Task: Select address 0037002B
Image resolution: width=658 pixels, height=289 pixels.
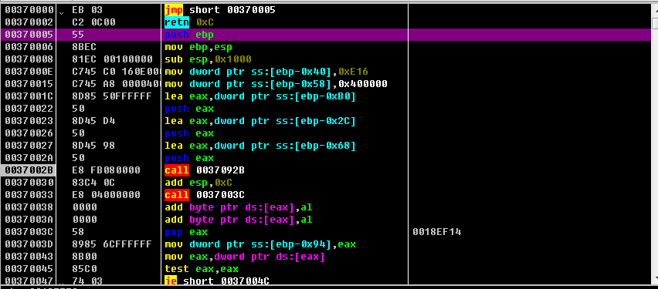Action: pyautogui.click(x=29, y=170)
